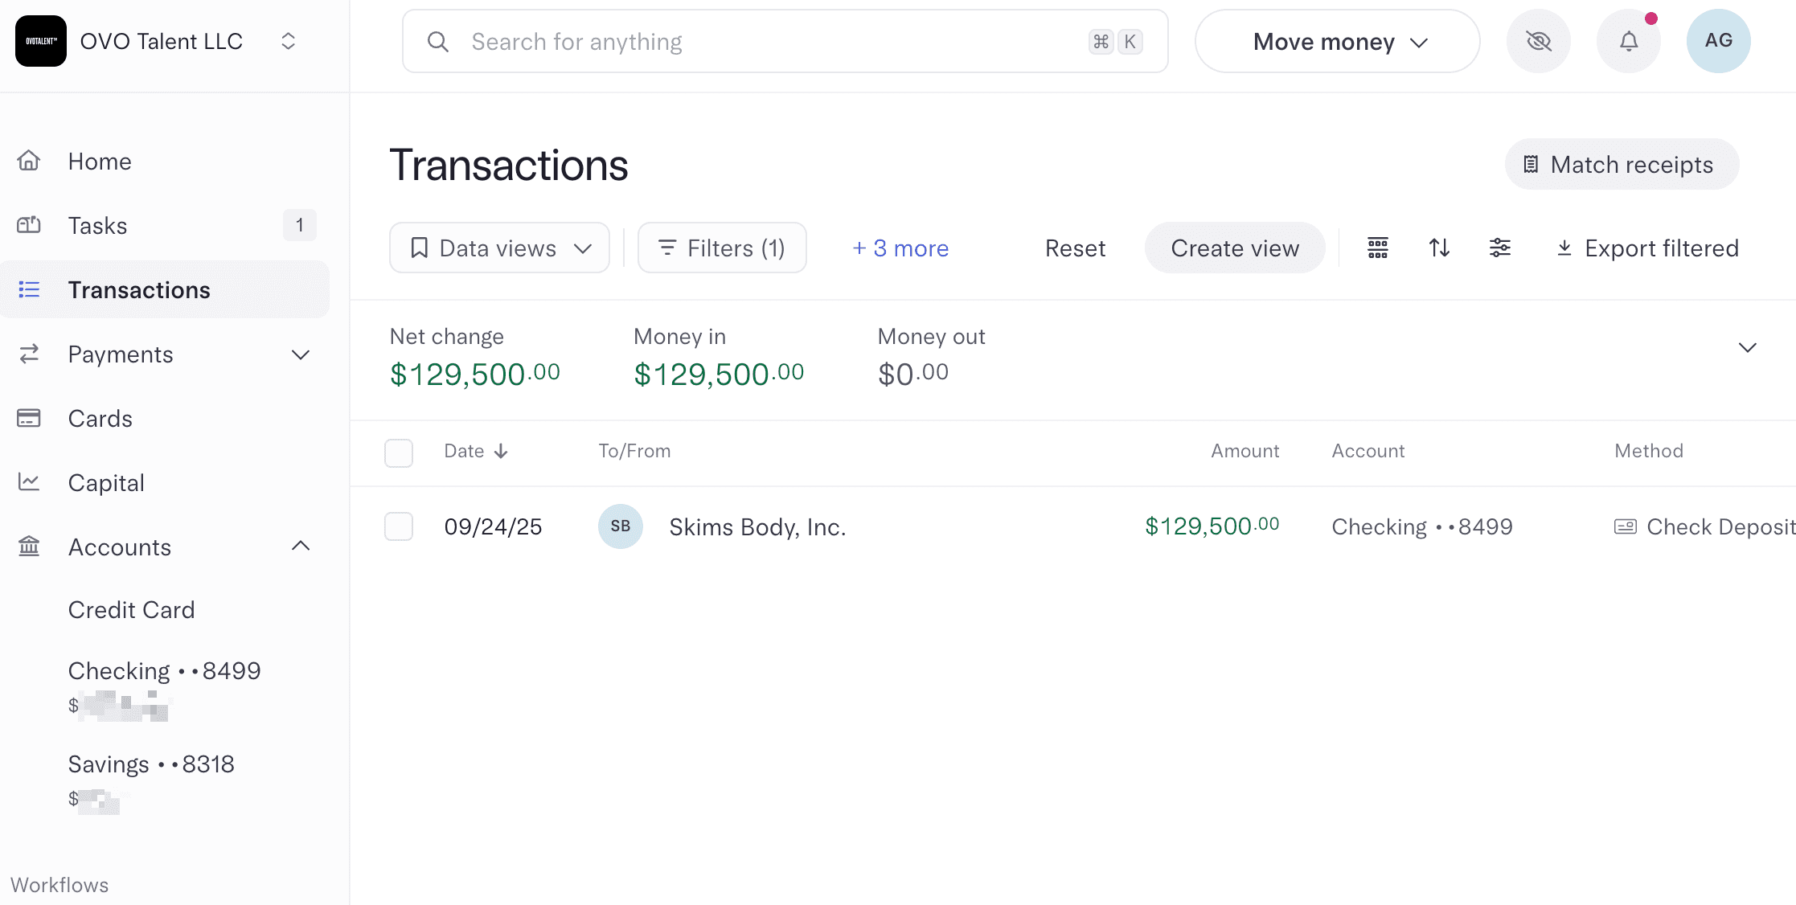Select all transactions header checkbox
Image resolution: width=1796 pixels, height=905 pixels.
(399, 452)
